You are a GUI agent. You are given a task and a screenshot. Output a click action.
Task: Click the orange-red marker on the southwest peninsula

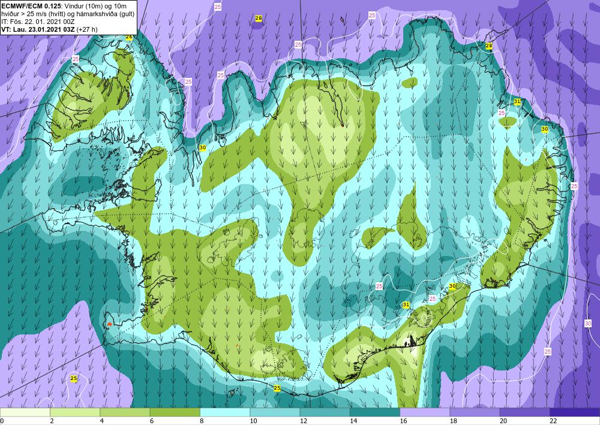point(109,324)
